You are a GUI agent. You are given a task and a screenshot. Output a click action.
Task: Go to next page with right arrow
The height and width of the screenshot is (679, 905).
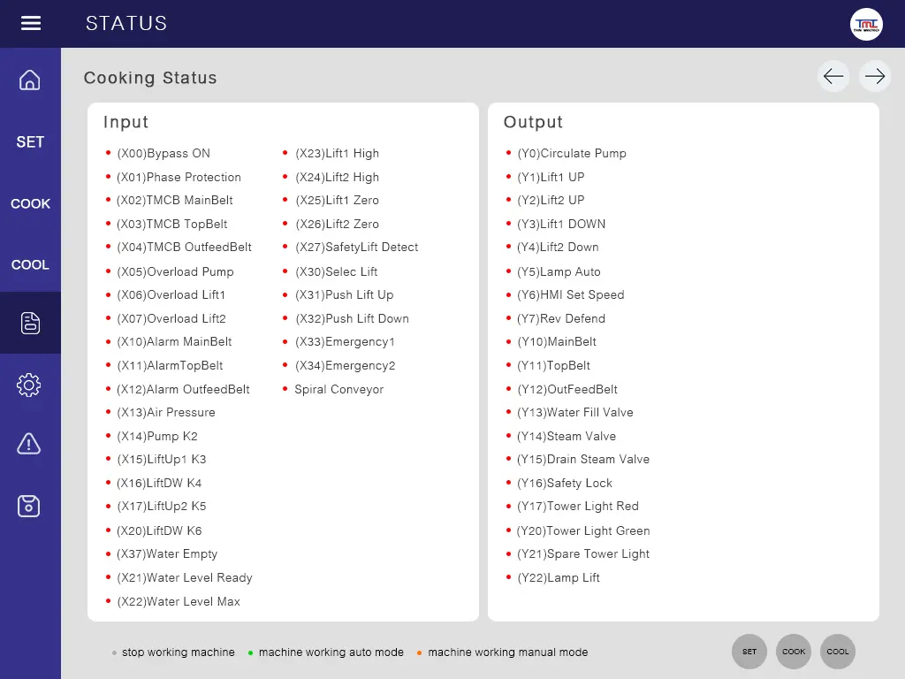[875, 77]
